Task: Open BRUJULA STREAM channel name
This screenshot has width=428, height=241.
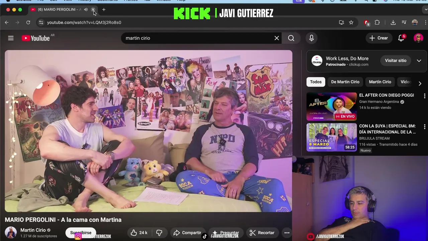Action: click(374, 138)
